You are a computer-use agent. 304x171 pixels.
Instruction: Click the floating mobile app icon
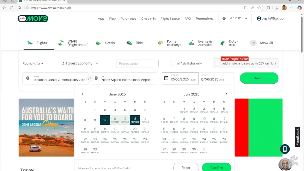pos(285,149)
